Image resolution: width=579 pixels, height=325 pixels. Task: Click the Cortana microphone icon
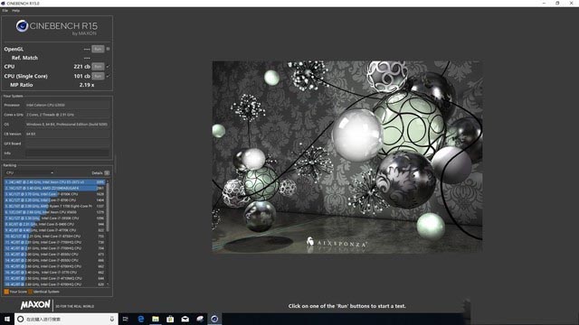tap(112, 319)
